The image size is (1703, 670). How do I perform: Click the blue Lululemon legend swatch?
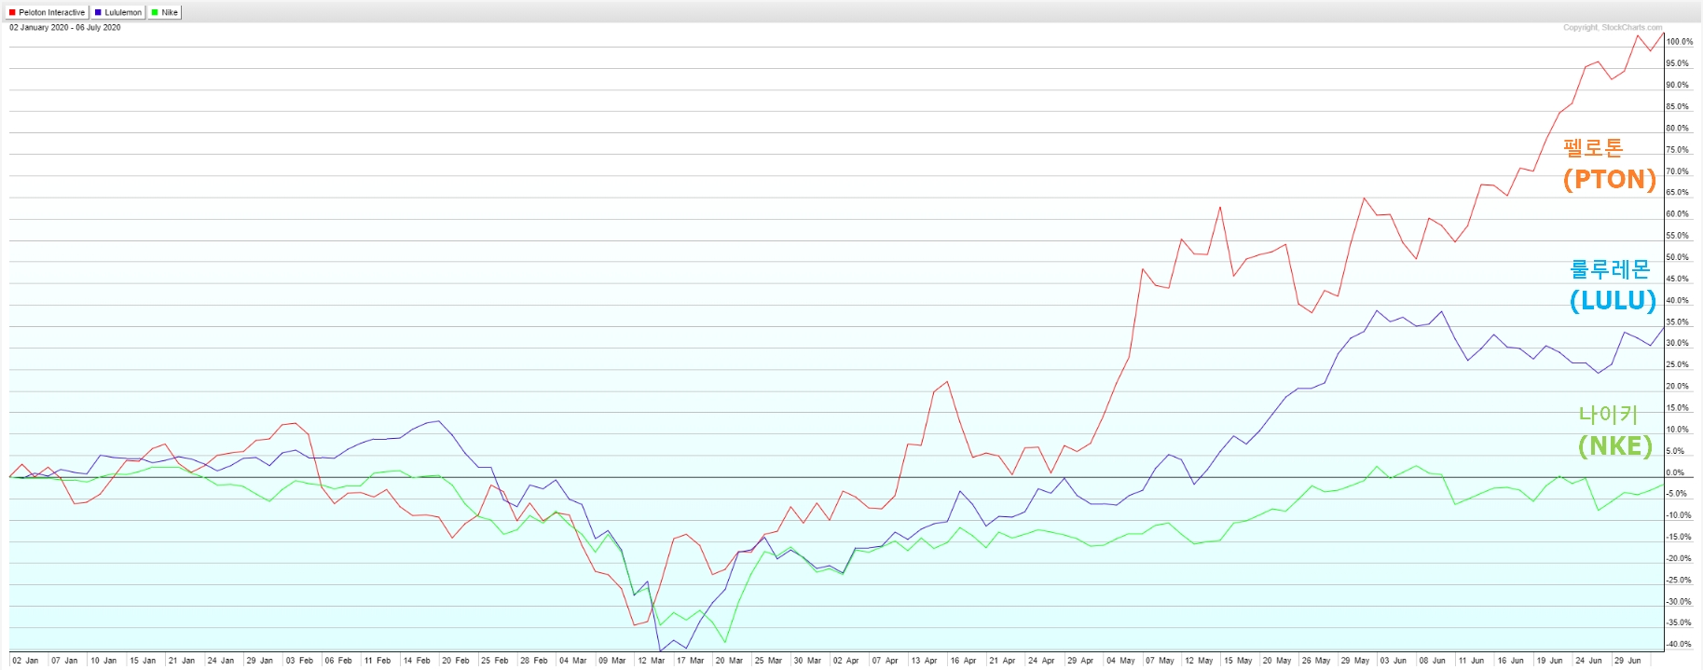[x=98, y=13]
